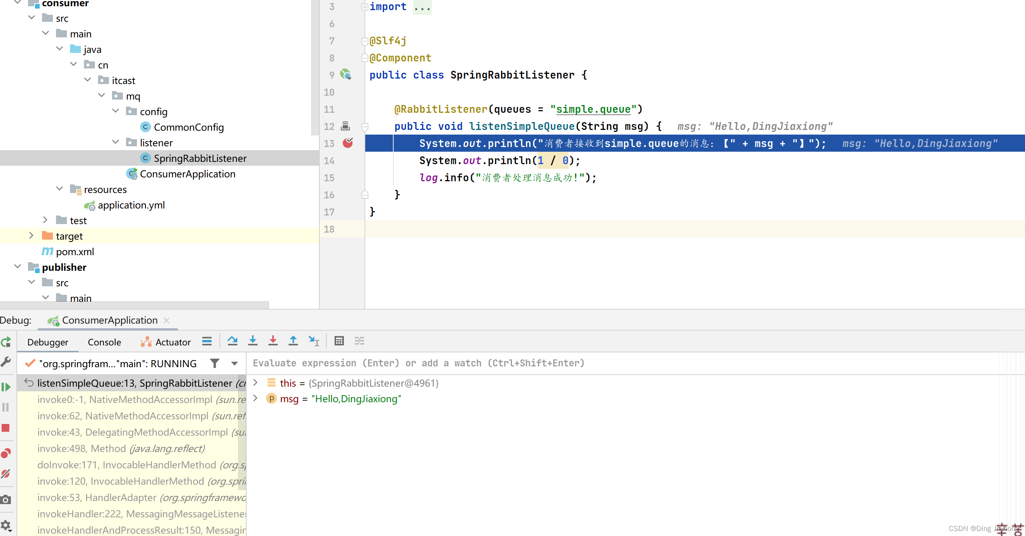Click the project tree vertical scrollbar

[x=315, y=68]
